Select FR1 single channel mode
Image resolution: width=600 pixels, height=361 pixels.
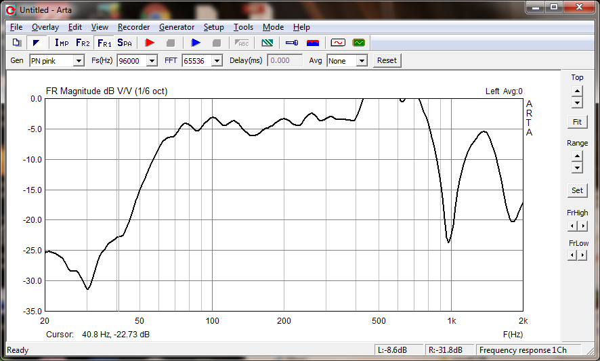pyautogui.click(x=104, y=43)
